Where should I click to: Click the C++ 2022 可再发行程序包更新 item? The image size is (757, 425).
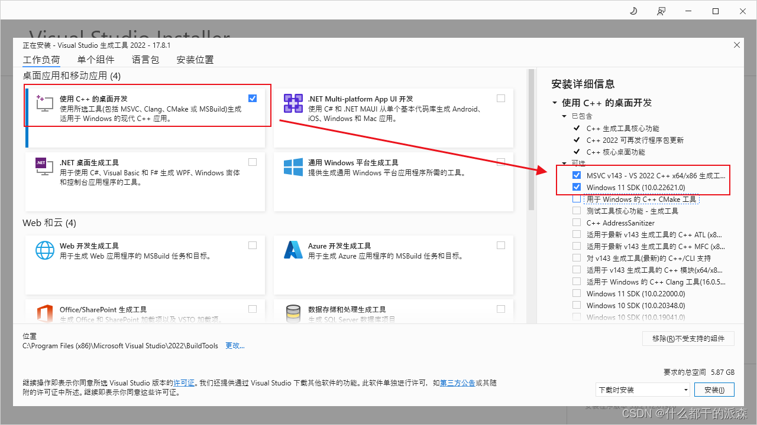pos(635,140)
